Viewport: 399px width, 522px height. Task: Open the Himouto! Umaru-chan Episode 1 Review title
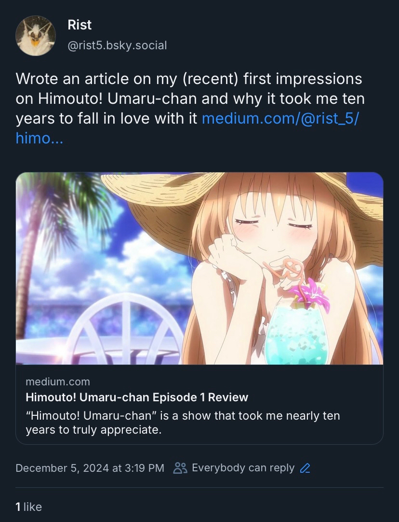137,397
